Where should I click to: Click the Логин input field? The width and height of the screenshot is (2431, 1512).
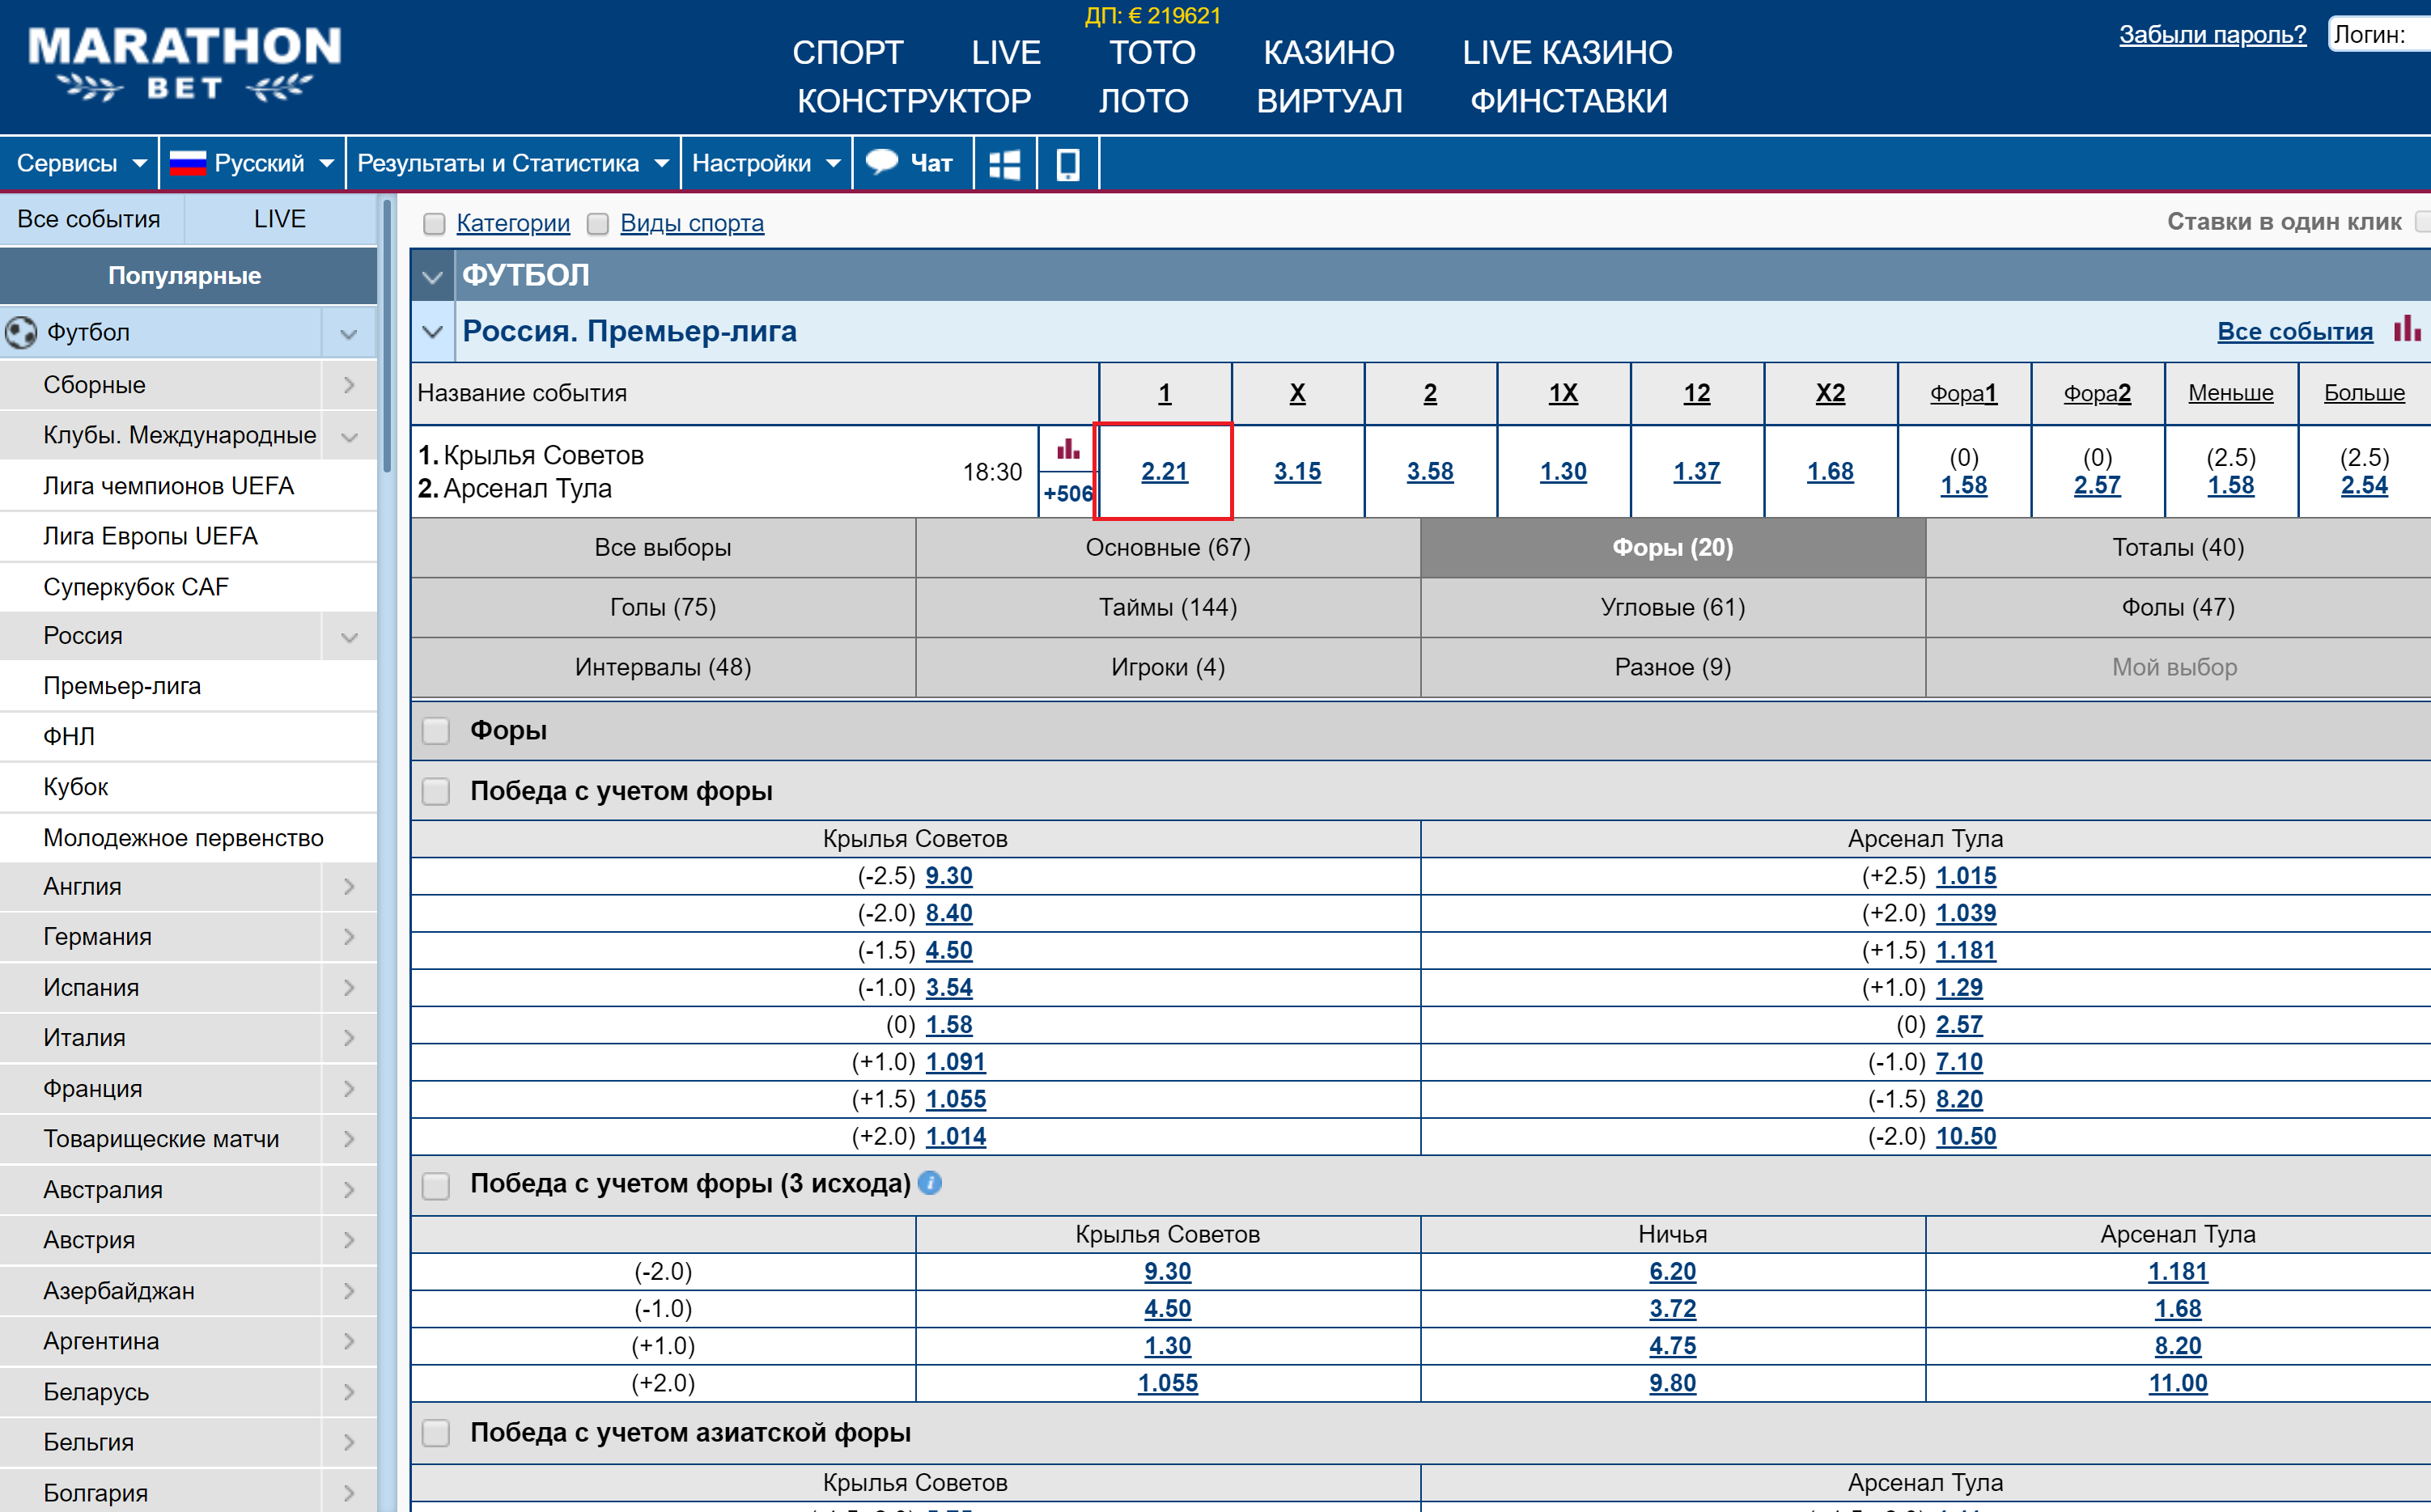[2380, 34]
